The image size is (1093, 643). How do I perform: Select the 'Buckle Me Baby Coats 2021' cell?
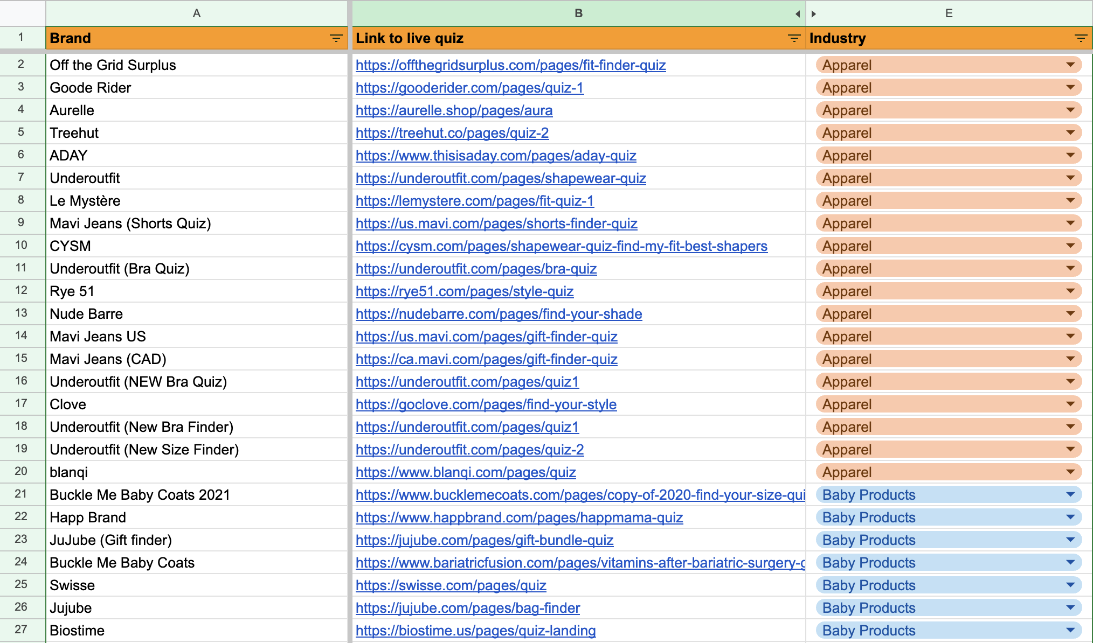197,495
